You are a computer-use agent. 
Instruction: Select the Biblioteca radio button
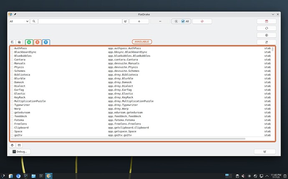(12, 75)
